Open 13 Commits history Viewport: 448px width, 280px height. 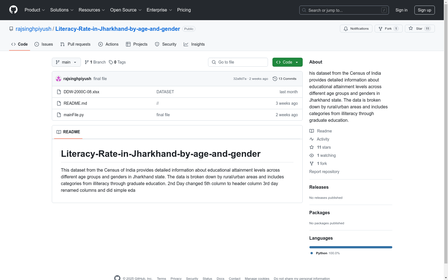point(284,79)
